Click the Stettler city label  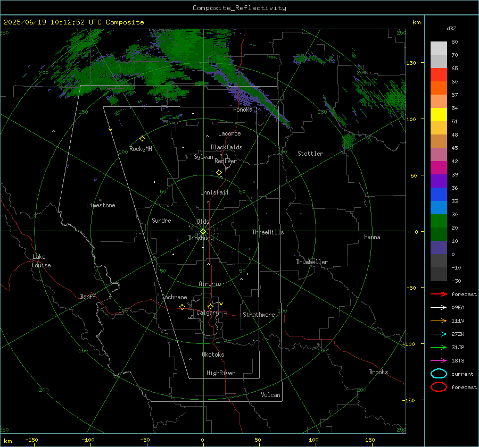coord(310,154)
